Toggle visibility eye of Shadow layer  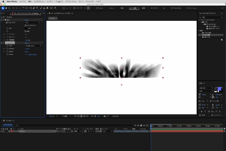pos(2,131)
